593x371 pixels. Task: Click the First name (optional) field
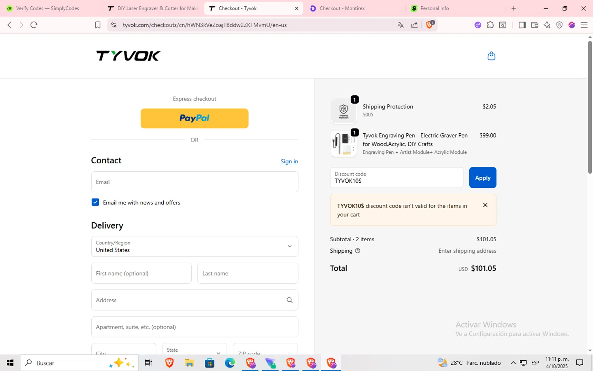(141, 273)
